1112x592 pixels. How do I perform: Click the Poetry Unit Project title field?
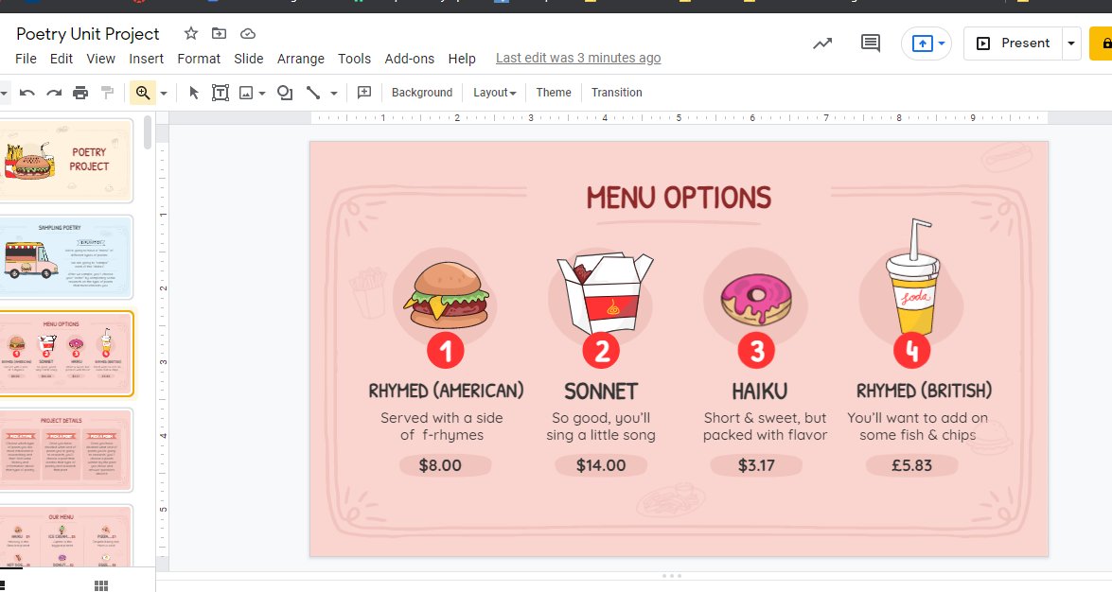pyautogui.click(x=88, y=34)
